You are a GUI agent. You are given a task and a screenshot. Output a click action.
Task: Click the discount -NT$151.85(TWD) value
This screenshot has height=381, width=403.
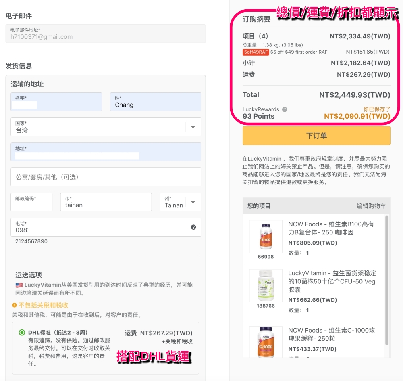(366, 52)
